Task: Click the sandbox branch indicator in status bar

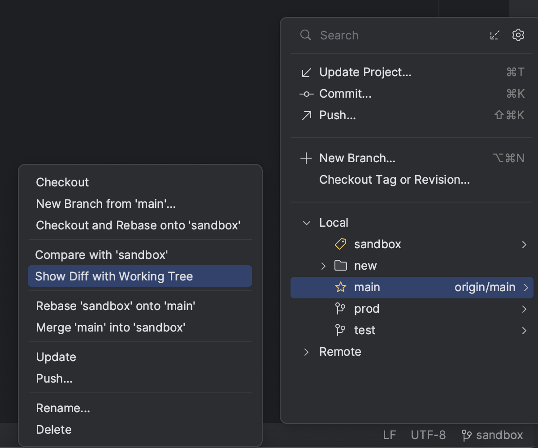Action: point(492,435)
